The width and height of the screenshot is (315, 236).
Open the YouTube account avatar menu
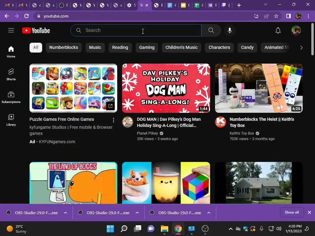(x=296, y=30)
